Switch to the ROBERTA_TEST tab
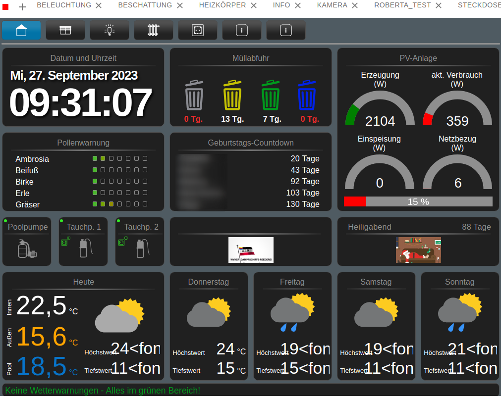The image size is (501, 397). (402, 5)
